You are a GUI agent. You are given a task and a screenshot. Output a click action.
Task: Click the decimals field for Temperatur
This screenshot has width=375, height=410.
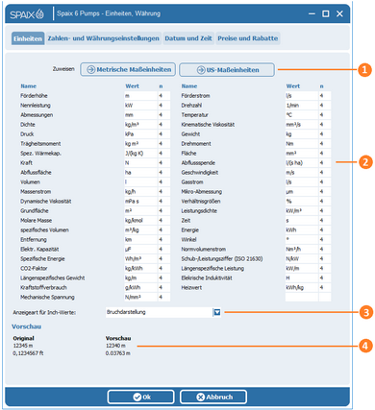(x=325, y=115)
